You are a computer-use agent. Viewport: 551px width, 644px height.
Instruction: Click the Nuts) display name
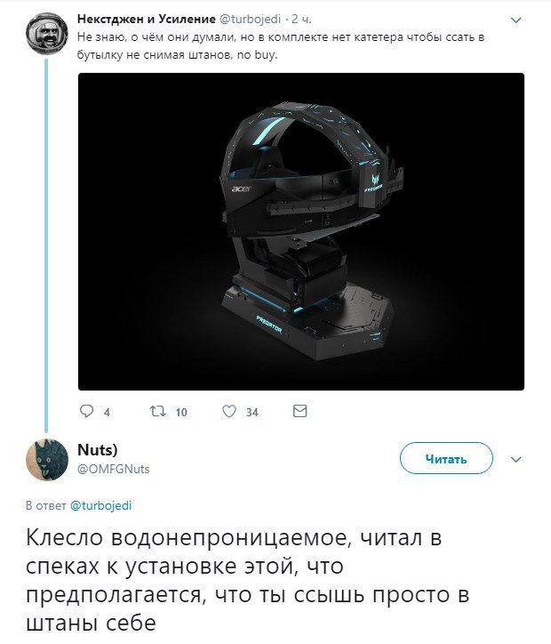click(x=98, y=450)
